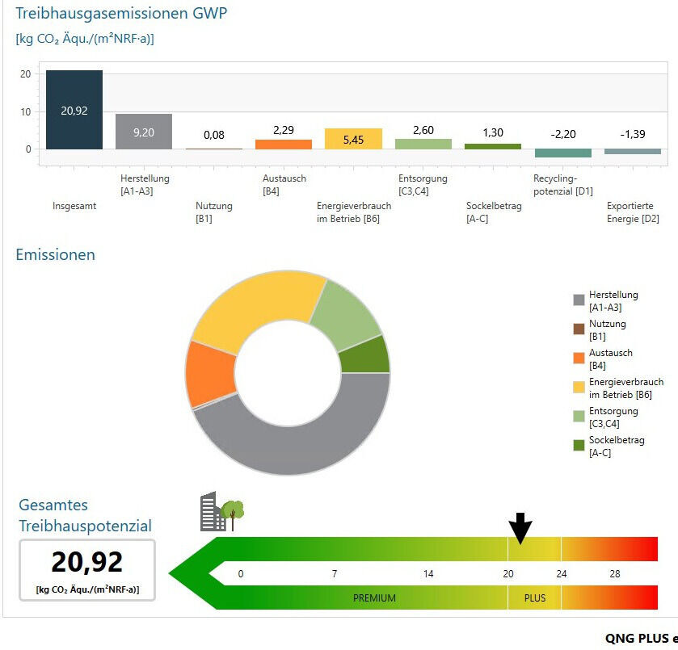Click the PREMIUM label on the rating scale
This screenshot has width=678, height=650.
[374, 598]
